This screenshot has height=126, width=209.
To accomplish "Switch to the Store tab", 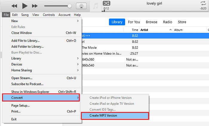I will 182,22.
